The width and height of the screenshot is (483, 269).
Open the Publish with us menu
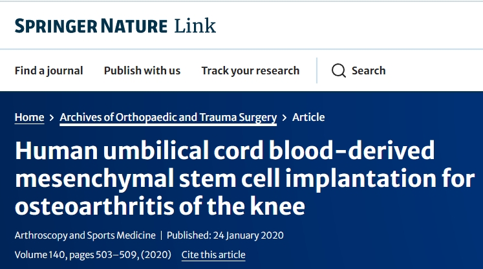[x=142, y=70]
